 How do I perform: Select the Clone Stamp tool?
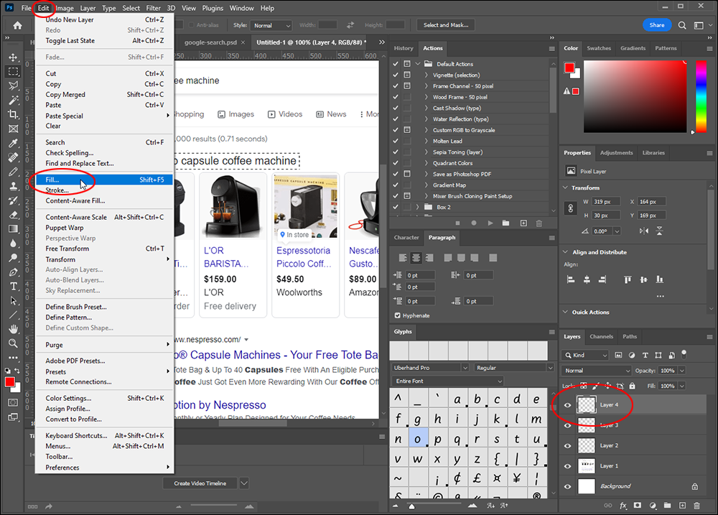13,186
